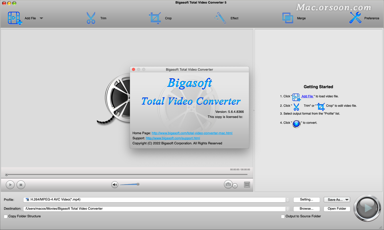Click the Add File link in Getting Started

pyautogui.click(x=308, y=96)
